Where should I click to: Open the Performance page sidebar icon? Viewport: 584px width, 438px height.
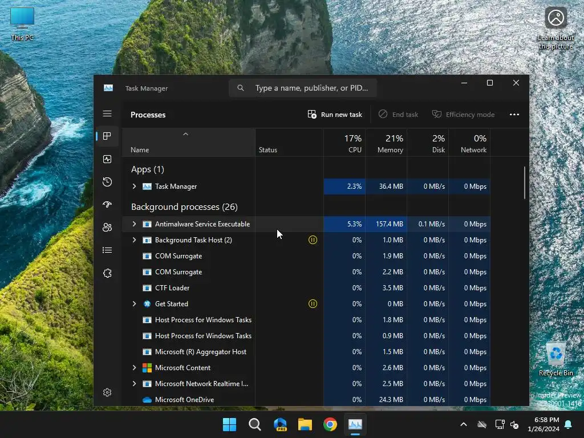click(107, 160)
